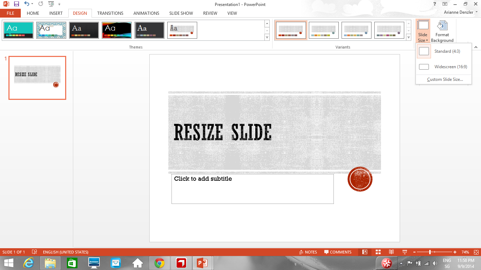Viewport: 481px width, 270px height.
Task: Open the Transitions ribbon tab
Action: 110,13
